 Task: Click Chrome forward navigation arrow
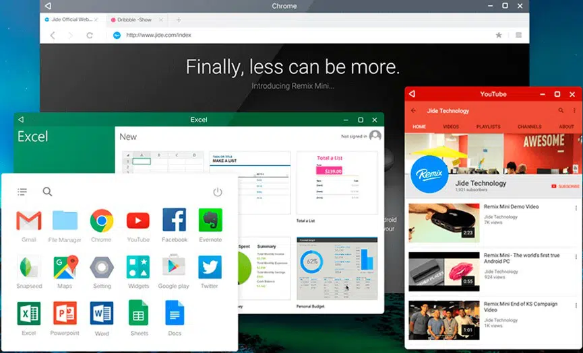point(71,35)
